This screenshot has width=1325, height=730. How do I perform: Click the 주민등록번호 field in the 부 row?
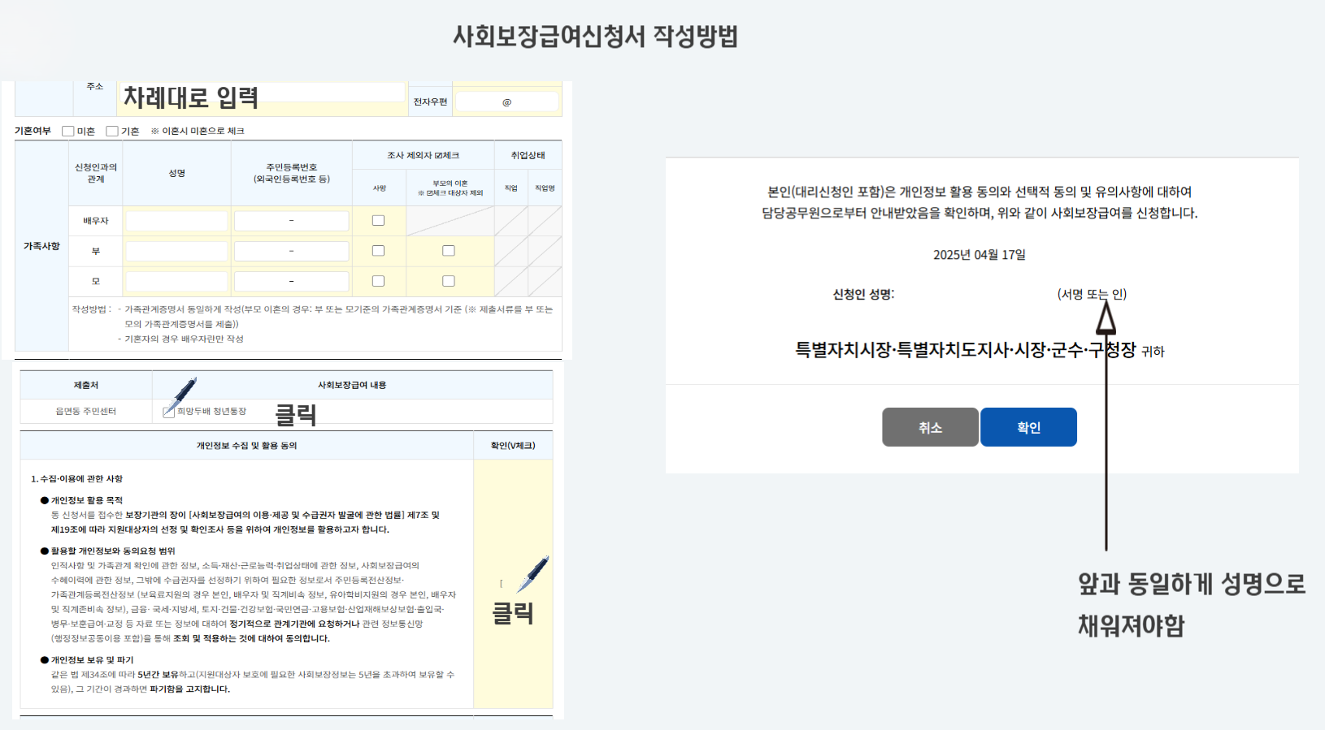click(291, 251)
